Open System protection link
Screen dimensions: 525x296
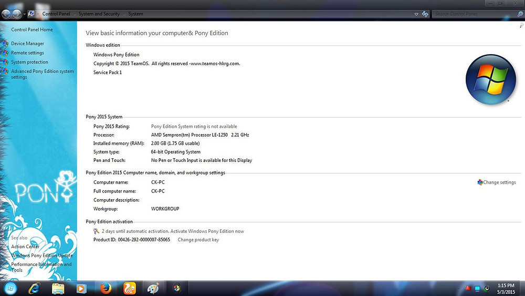(x=29, y=62)
